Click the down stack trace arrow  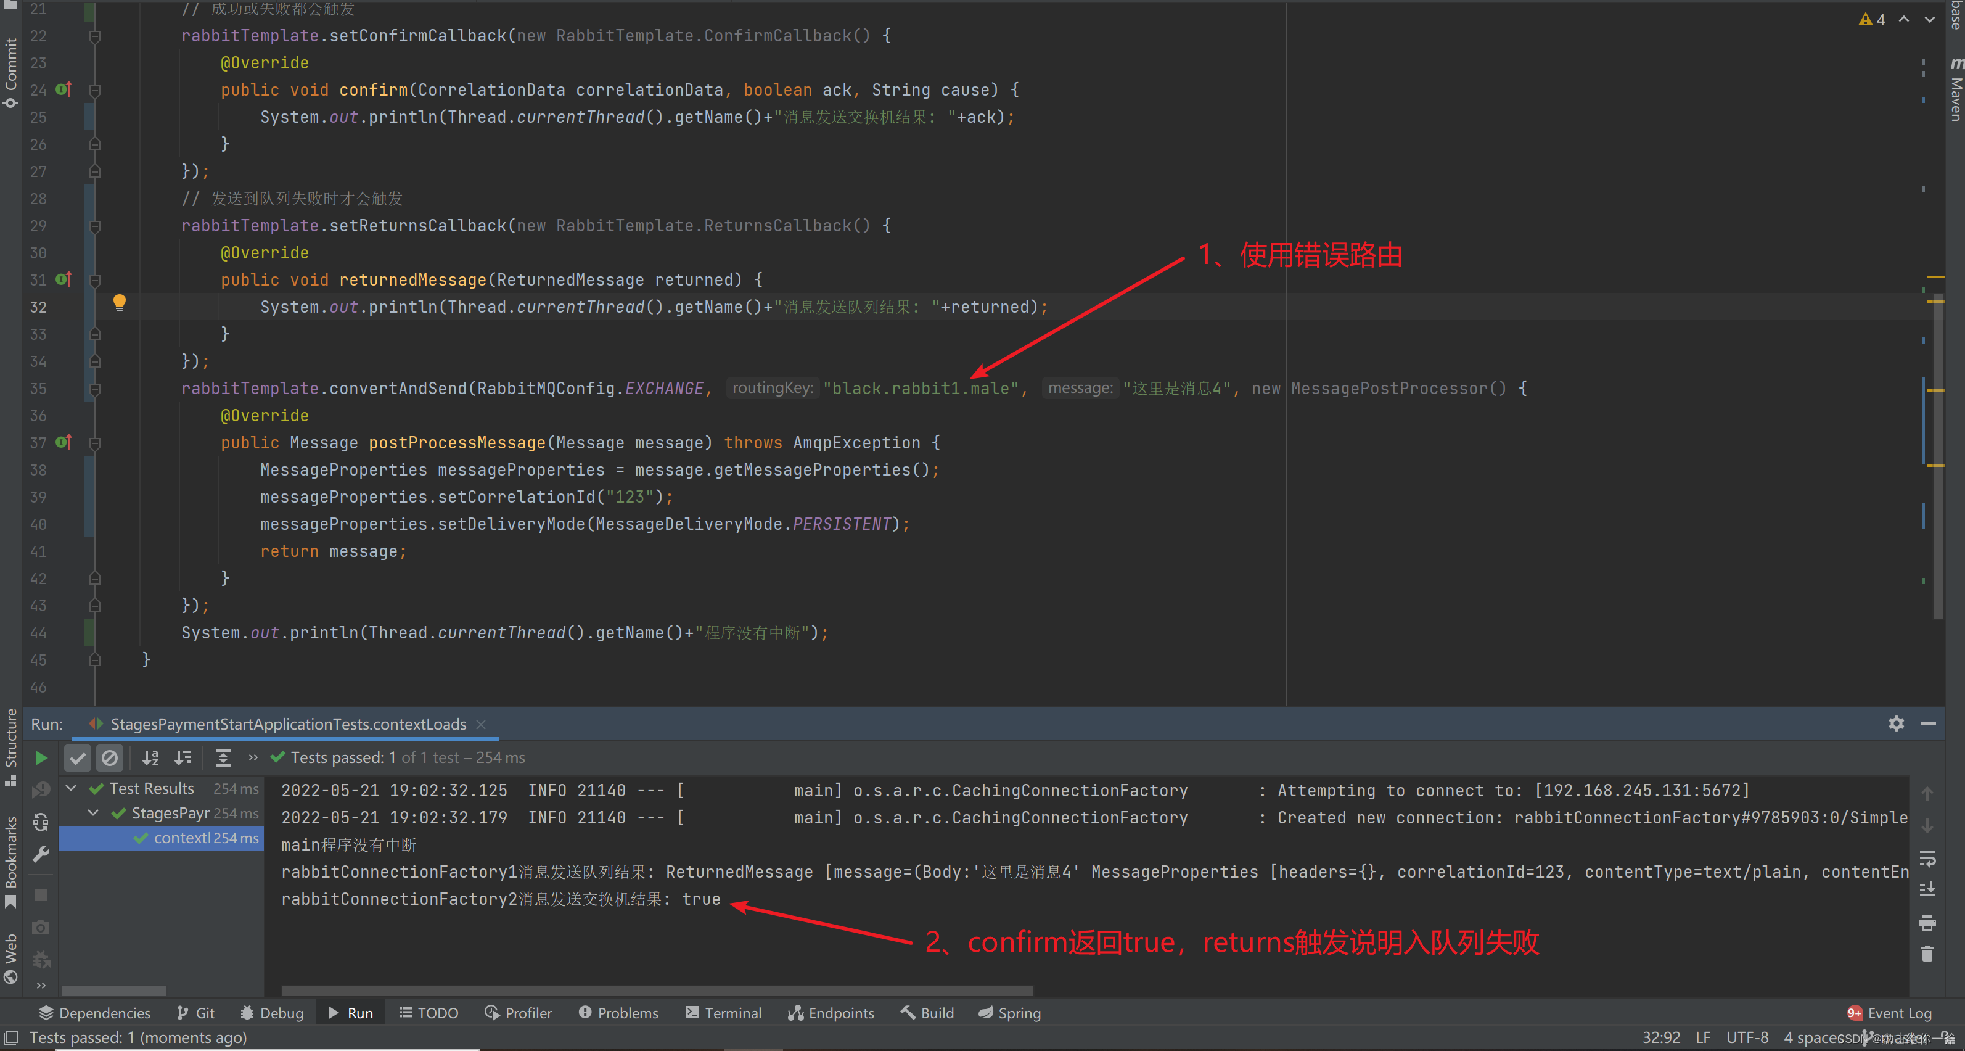coord(1927,826)
